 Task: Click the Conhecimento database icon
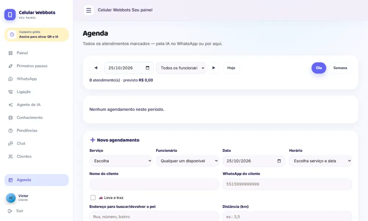[x=11, y=117]
